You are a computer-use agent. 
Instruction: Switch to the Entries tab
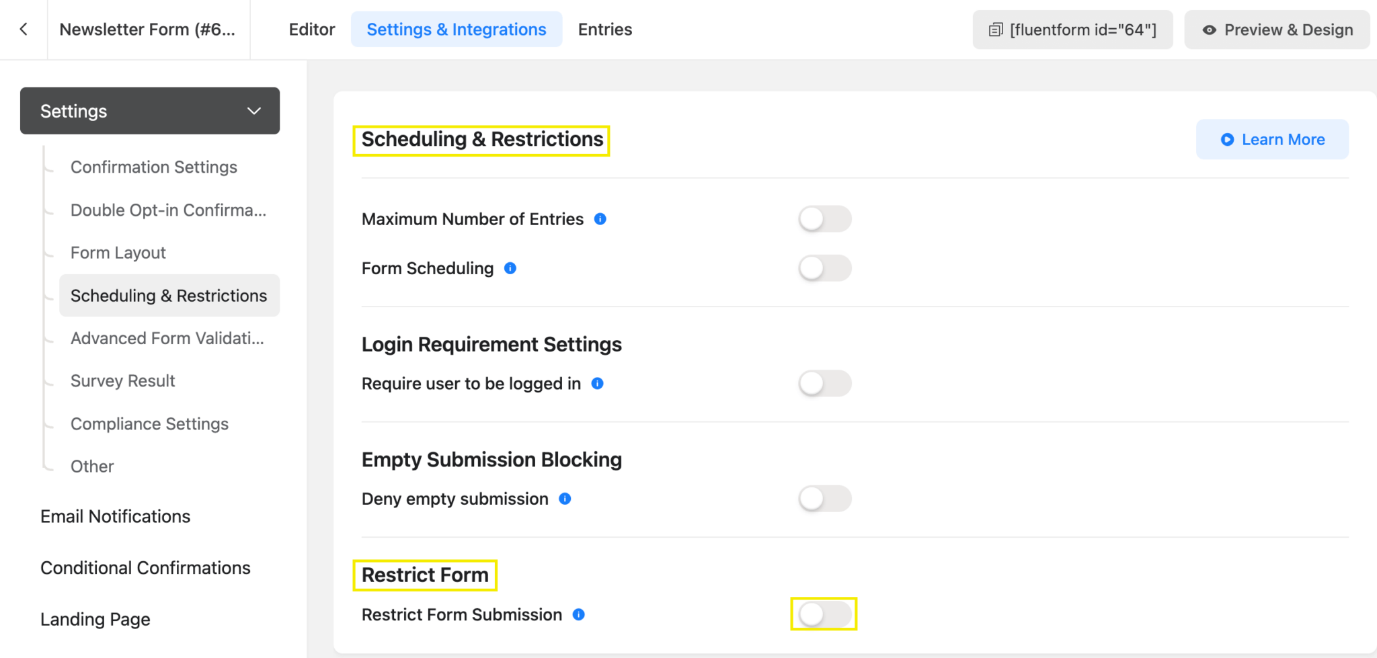pyautogui.click(x=604, y=30)
